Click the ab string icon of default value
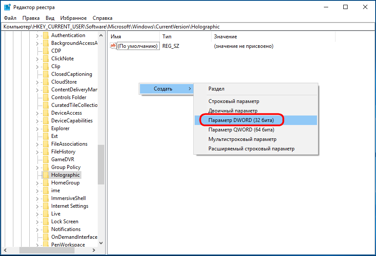This screenshot has height=256, width=376. coord(113,46)
